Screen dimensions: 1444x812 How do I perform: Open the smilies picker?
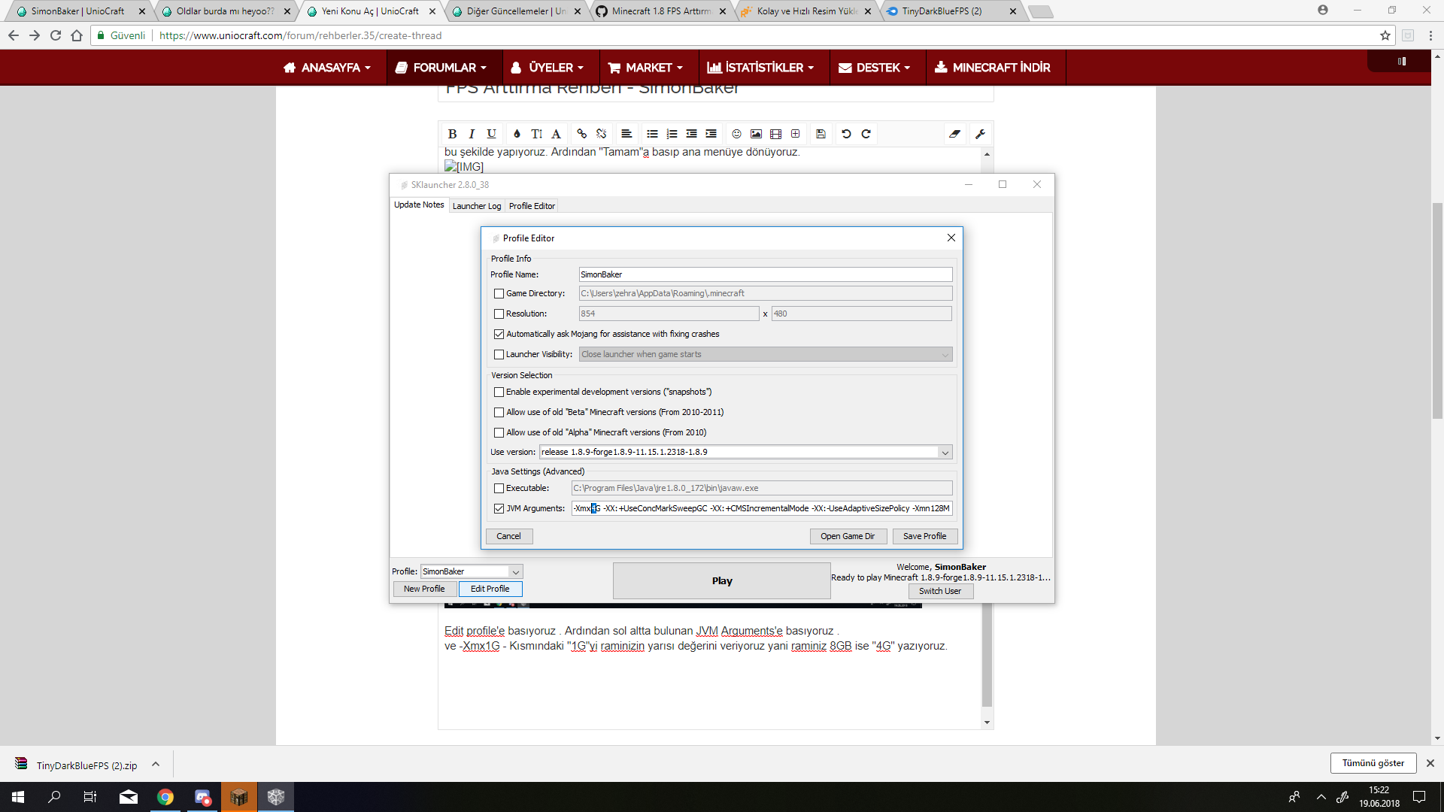(736, 134)
